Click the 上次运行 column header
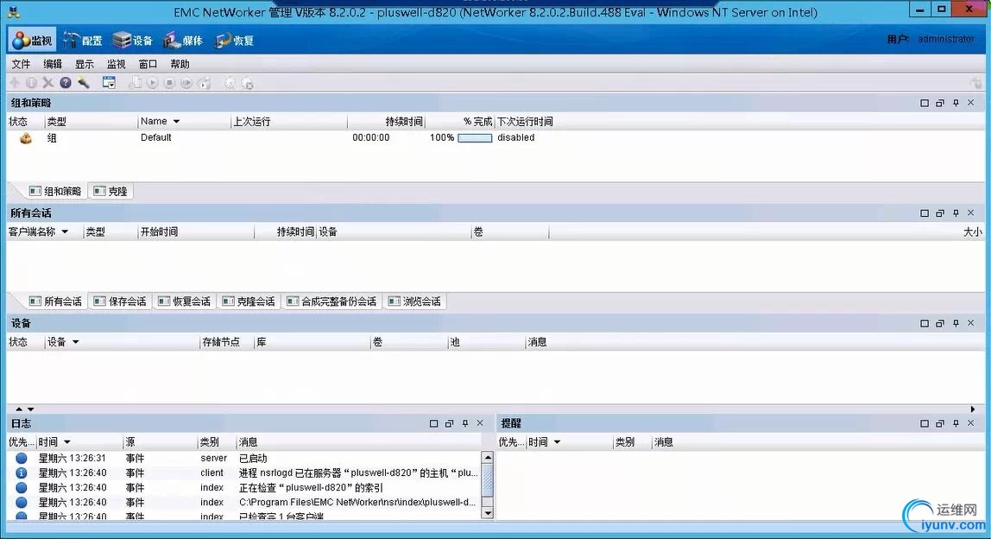991x539 pixels. (289, 122)
